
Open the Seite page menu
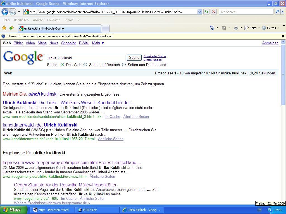[252, 28]
